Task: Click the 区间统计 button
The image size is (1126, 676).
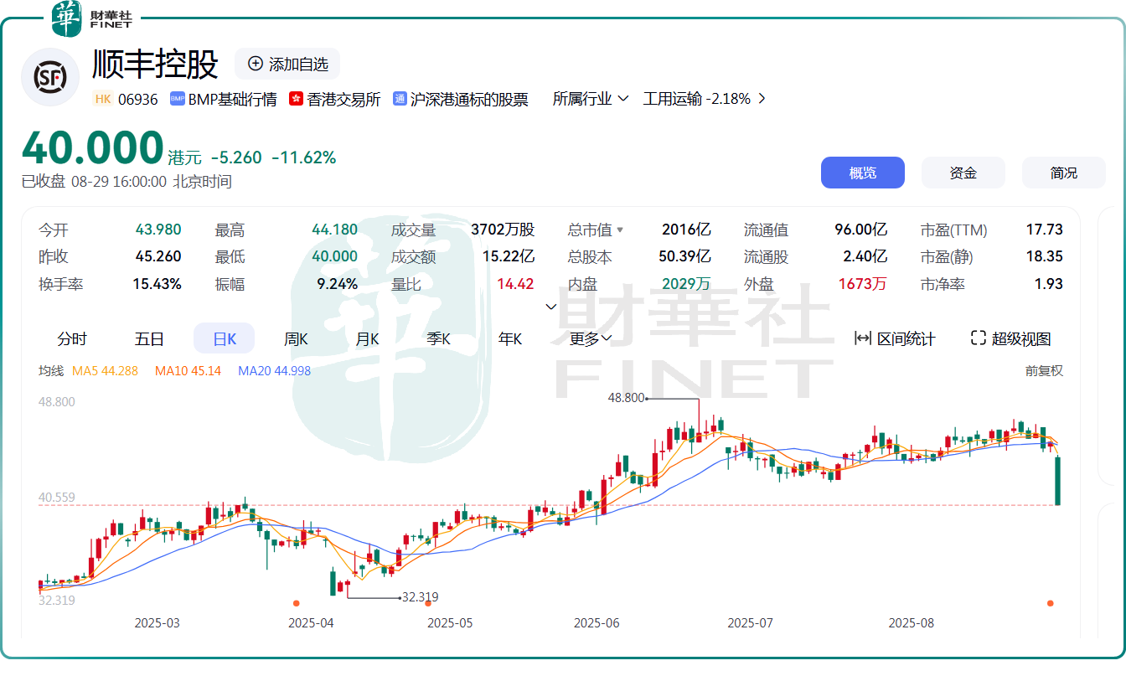Action: pos(895,338)
